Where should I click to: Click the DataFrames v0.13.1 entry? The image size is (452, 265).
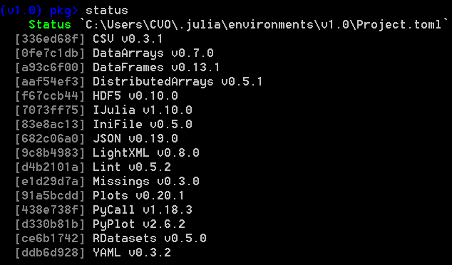[x=118, y=68]
